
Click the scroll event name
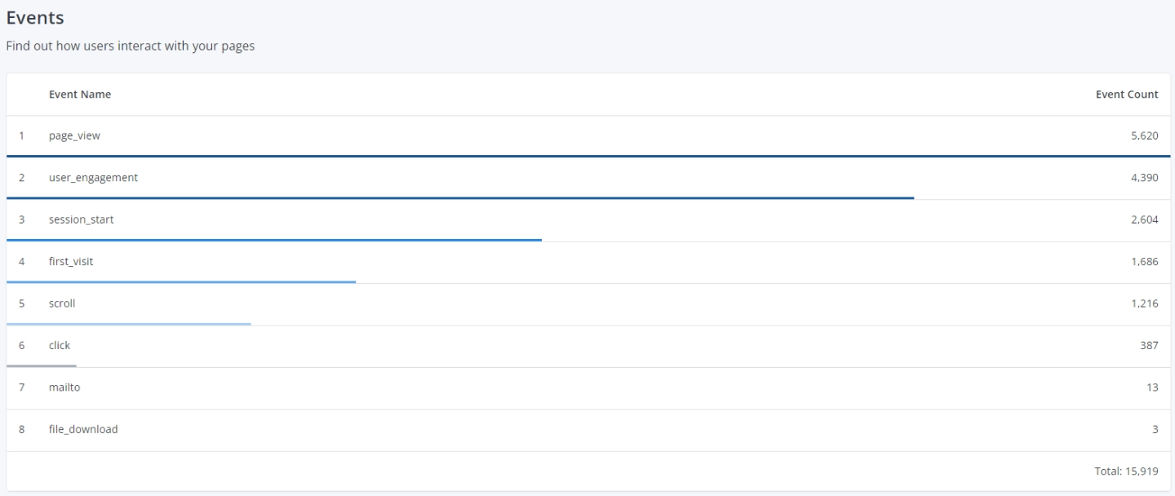tap(62, 303)
